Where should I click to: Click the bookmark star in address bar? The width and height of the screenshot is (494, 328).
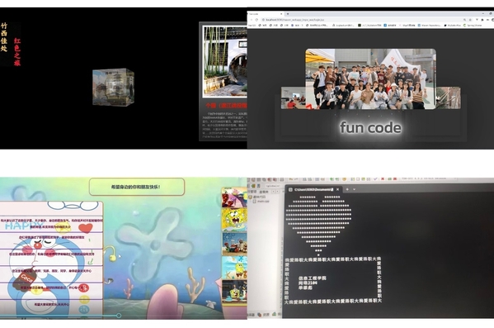click(x=470, y=20)
